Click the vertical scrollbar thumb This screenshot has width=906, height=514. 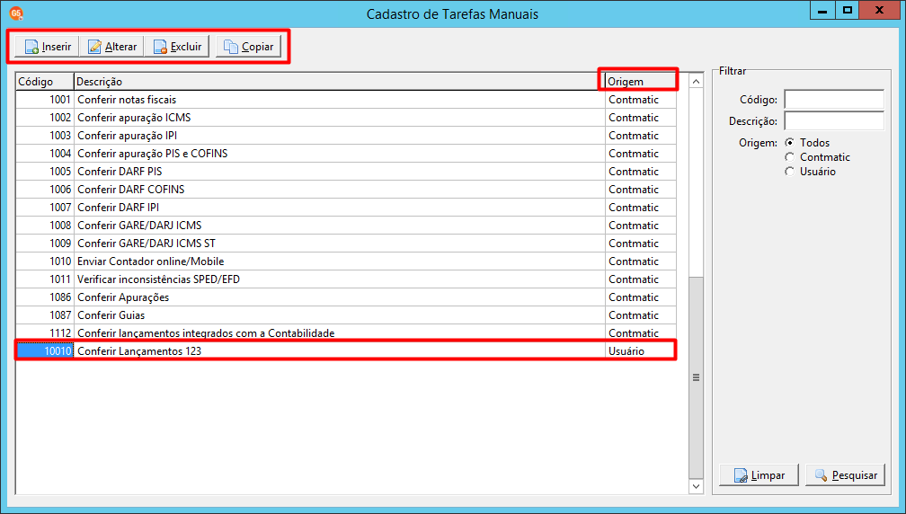(696, 377)
